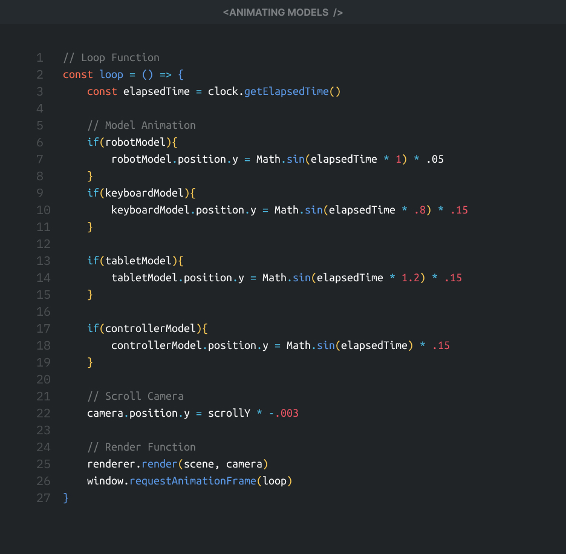This screenshot has height=554, width=566.
Task: Click line number 1
Action: point(40,58)
